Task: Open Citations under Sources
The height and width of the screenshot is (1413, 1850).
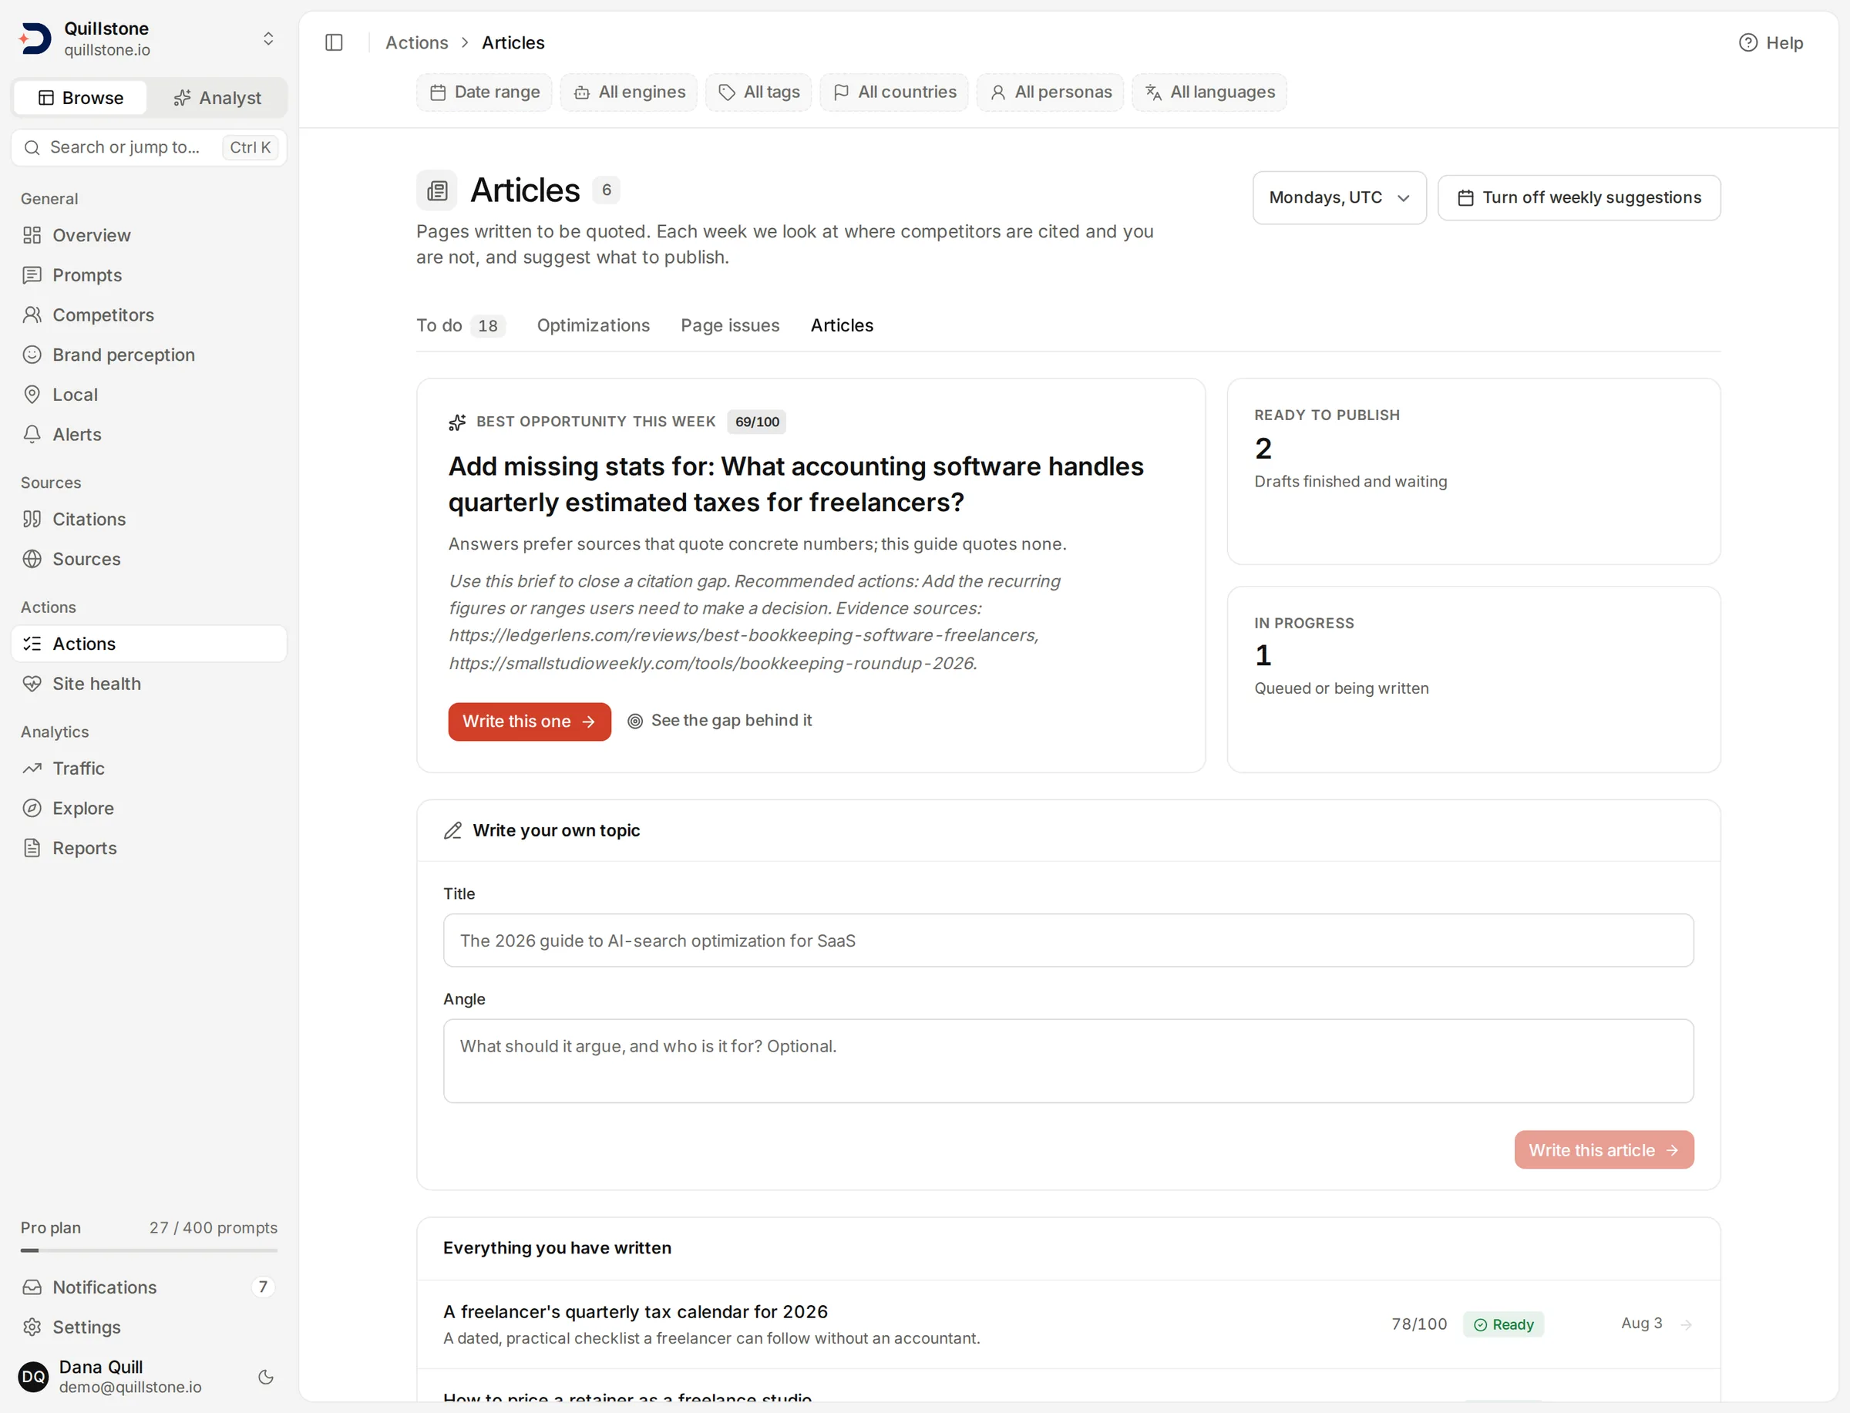Action: [149, 519]
